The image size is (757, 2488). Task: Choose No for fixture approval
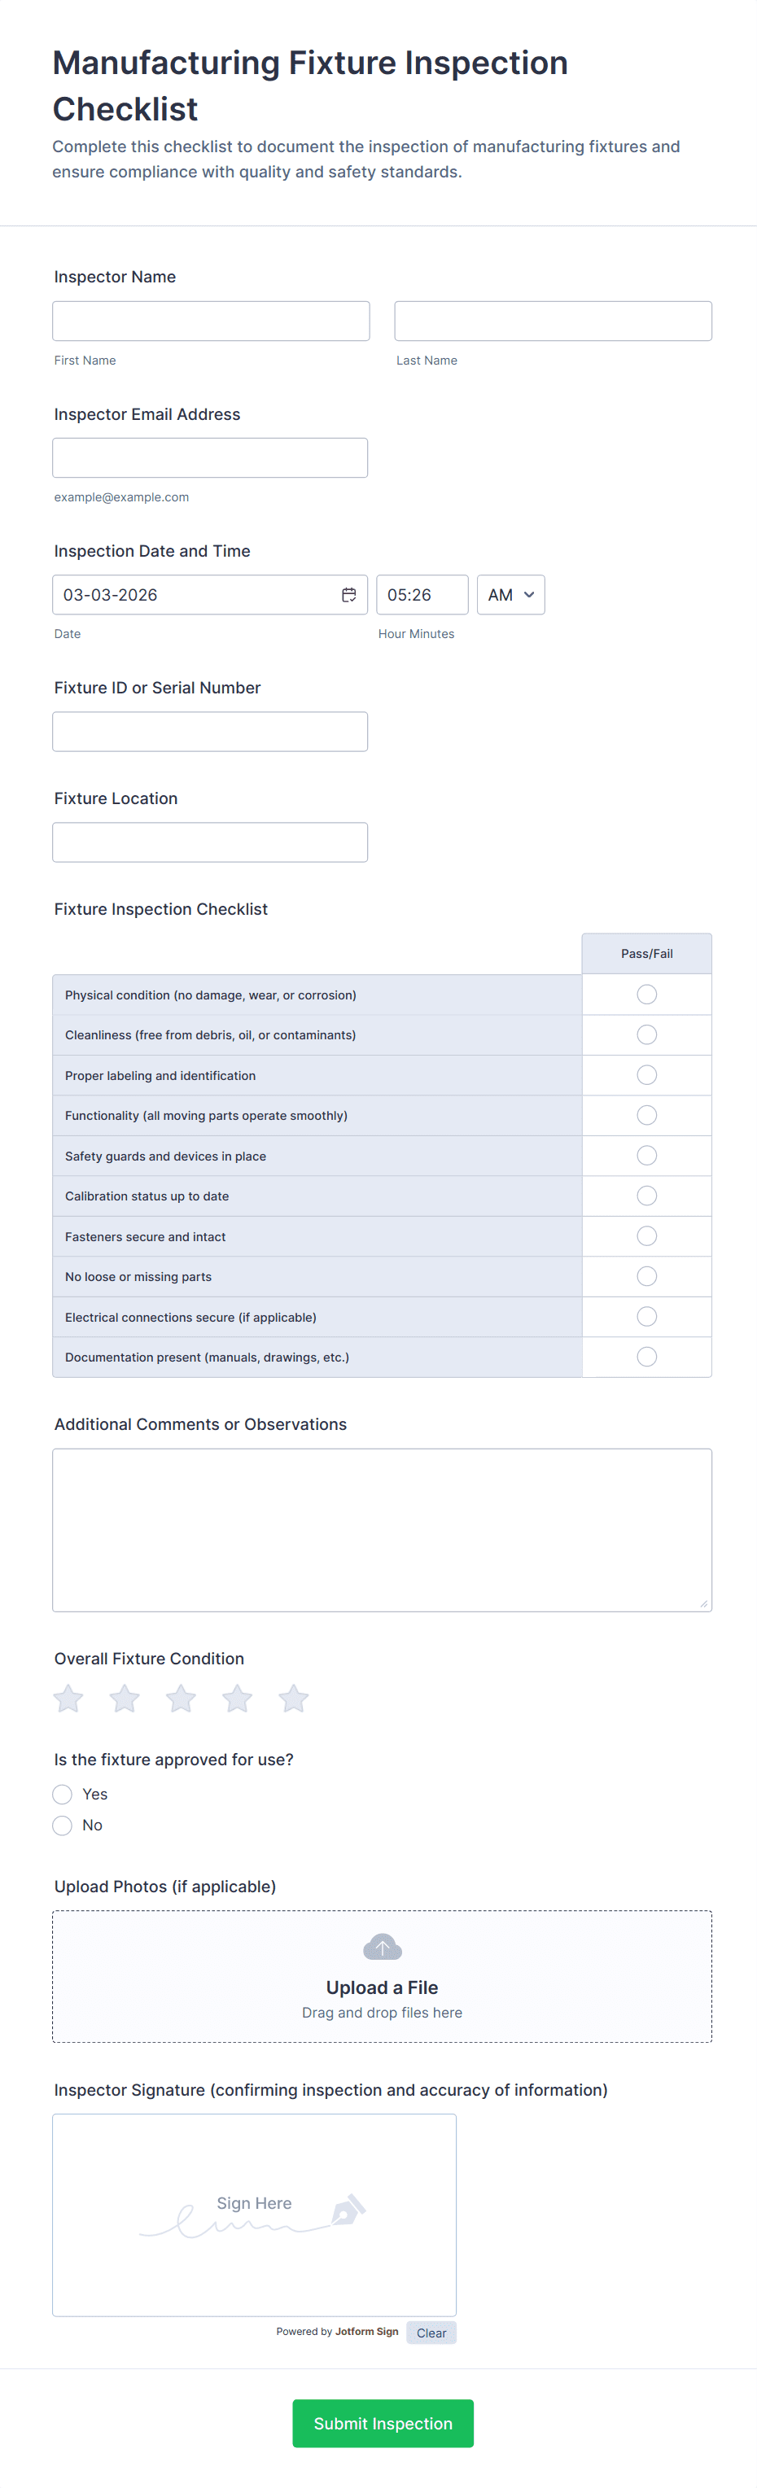coord(63,1826)
